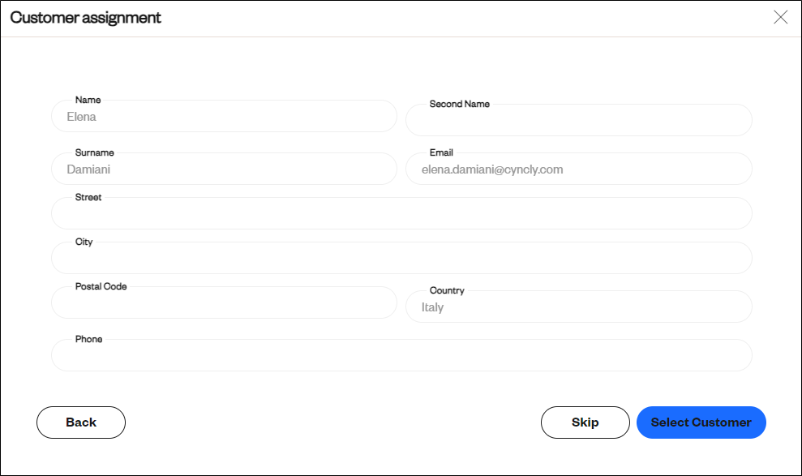Click the Email field with elena.damiani@cyncly.com

click(x=578, y=169)
